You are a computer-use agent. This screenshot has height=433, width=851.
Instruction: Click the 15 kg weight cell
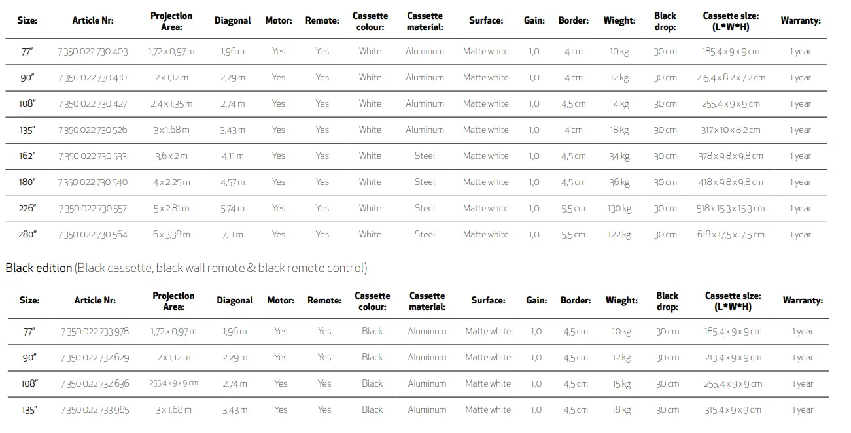coord(621,384)
